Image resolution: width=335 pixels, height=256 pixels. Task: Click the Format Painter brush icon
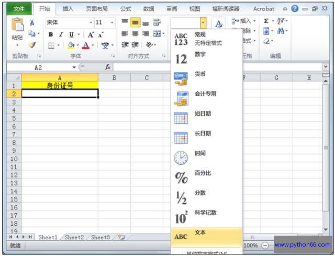tap(32, 45)
